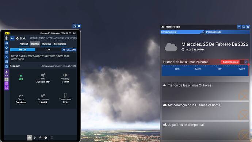Open the info icon atop the tablet sidebar
252x142 pixels.
pyautogui.click(x=7, y=38)
